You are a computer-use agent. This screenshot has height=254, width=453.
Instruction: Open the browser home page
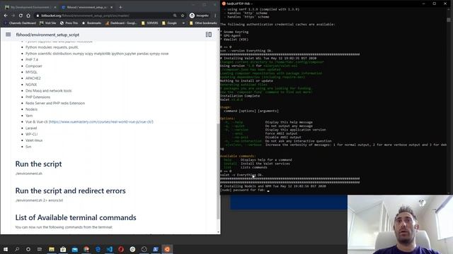click(x=28, y=16)
